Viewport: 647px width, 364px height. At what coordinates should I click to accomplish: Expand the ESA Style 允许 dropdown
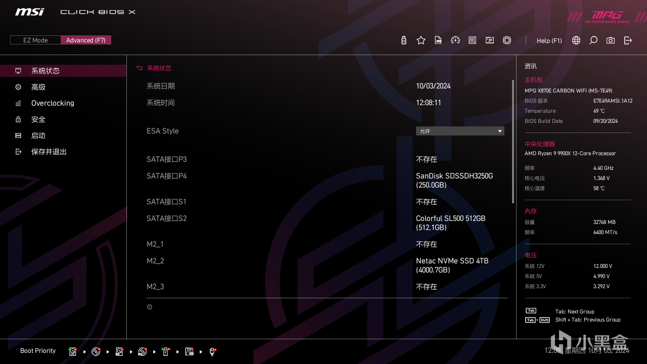[x=460, y=131]
